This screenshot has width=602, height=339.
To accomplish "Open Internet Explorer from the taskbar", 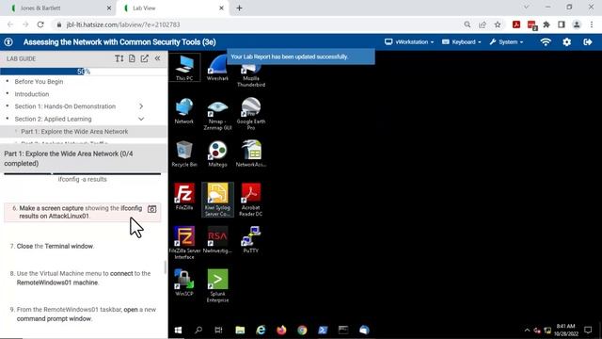I will click(x=261, y=330).
